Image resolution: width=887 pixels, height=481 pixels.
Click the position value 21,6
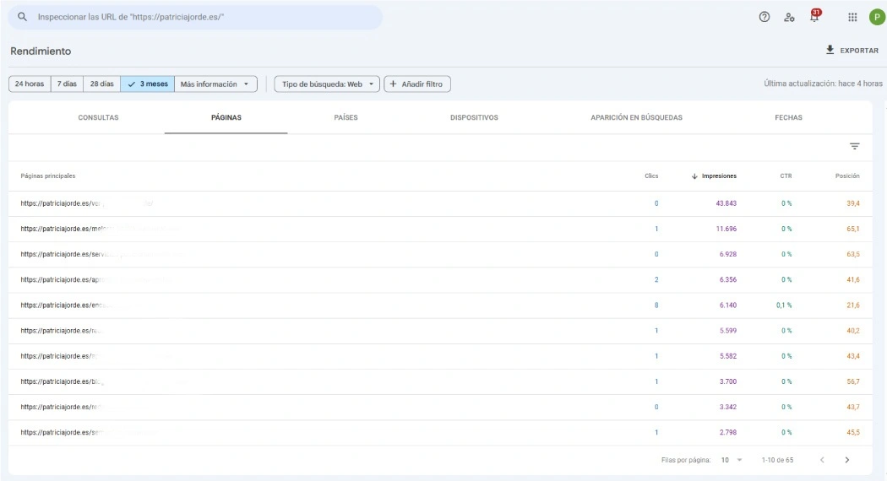pos(853,305)
